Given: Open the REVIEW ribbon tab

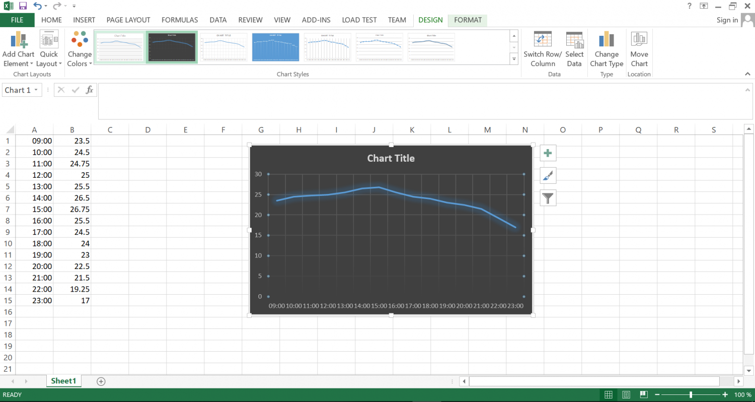Looking at the screenshot, I should (250, 20).
